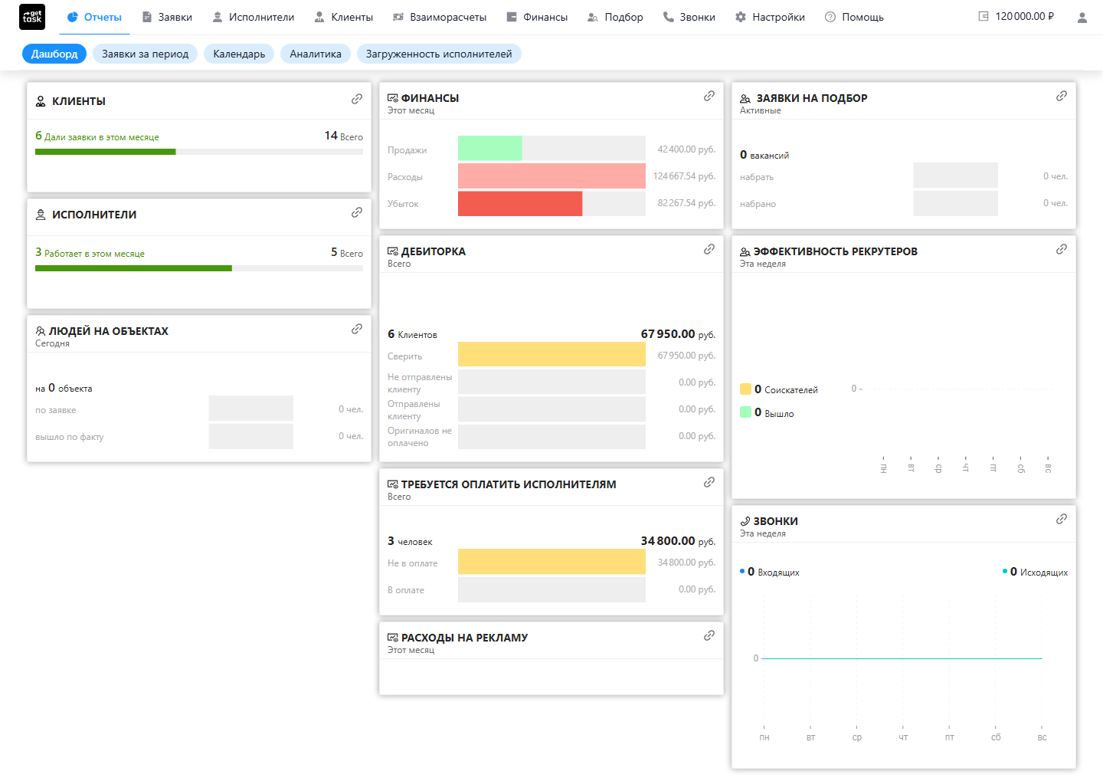Go to home via the get task logo
This screenshot has height=781, width=1103.
[32, 17]
